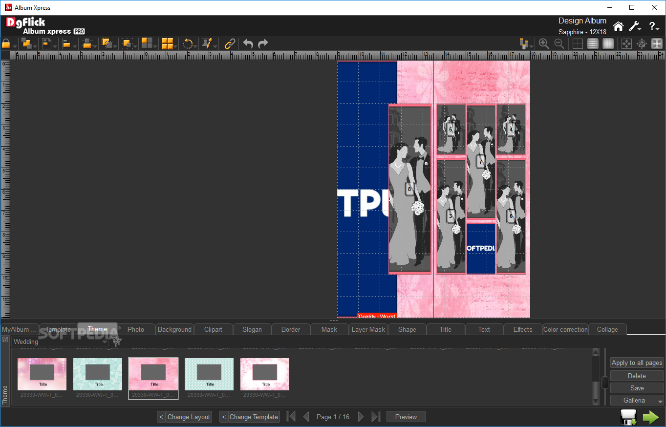This screenshot has width=666, height=427.
Task: Click the green next arrow
Action: click(x=650, y=417)
